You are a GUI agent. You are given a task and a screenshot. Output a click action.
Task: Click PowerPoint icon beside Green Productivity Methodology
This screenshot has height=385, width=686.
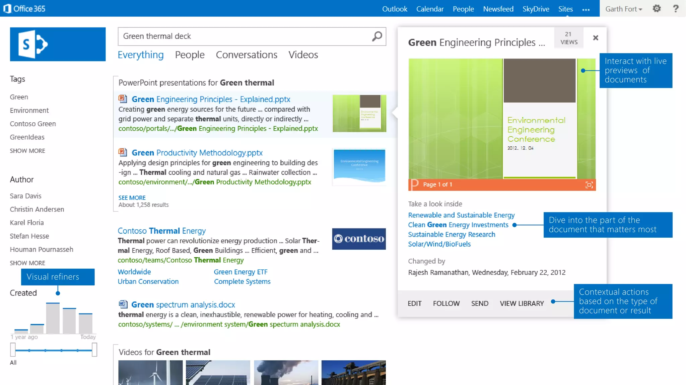123,152
